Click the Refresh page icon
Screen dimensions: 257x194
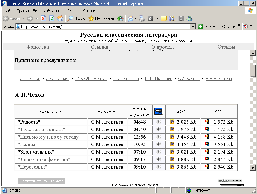[x=52, y=18]
